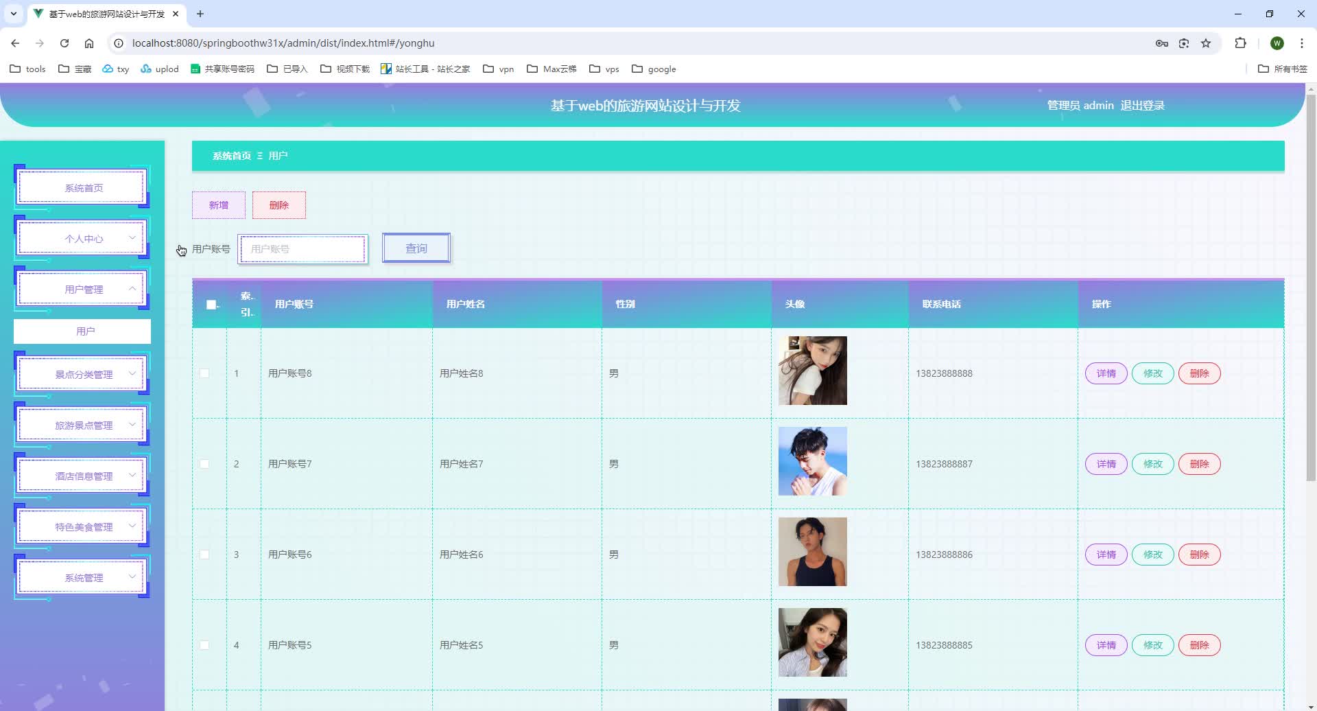Click the red 删除 batch button
Image resolution: width=1317 pixels, height=711 pixels.
point(279,205)
